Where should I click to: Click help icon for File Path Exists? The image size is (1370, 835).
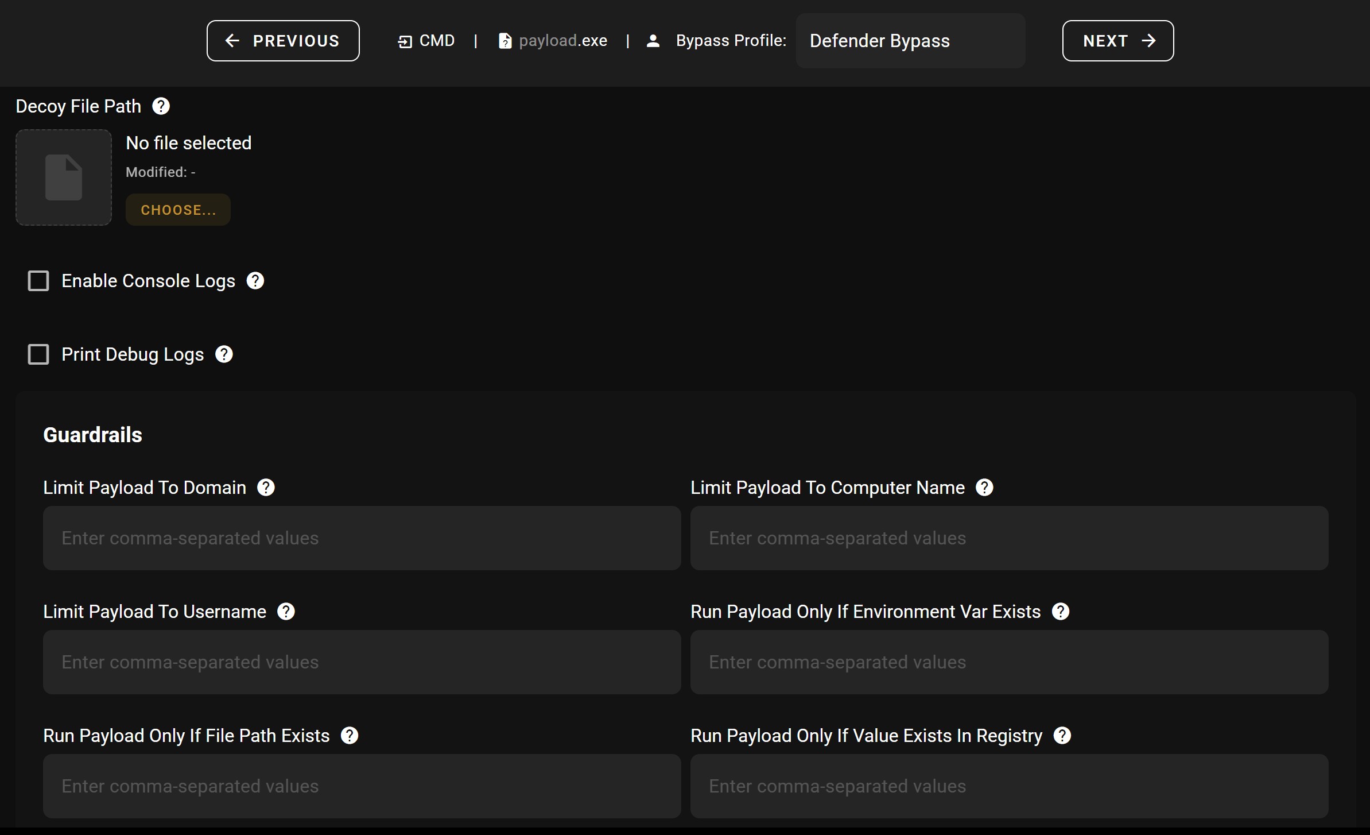[349, 736]
